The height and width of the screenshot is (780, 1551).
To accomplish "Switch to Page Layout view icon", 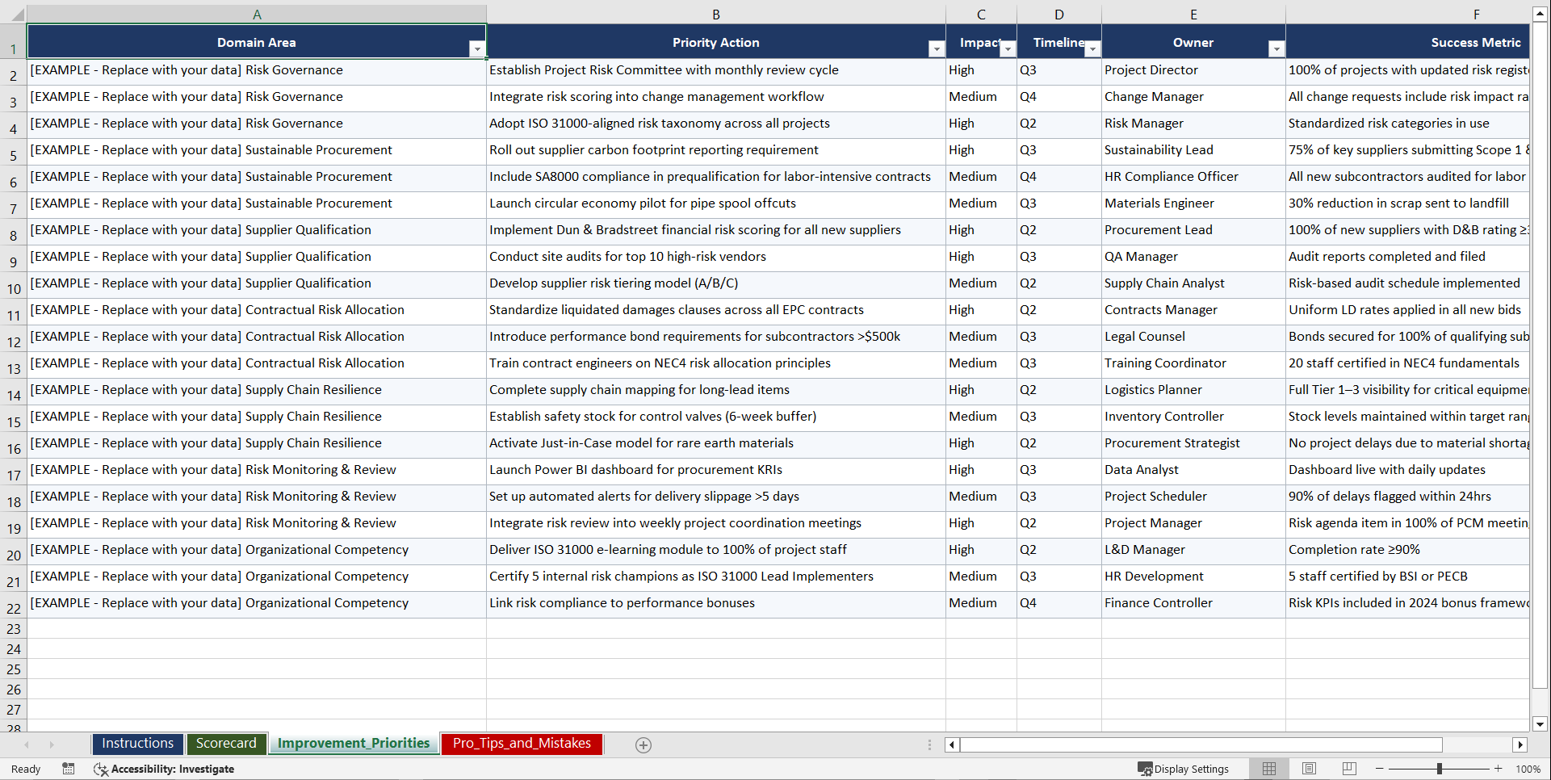I will click(x=1309, y=769).
